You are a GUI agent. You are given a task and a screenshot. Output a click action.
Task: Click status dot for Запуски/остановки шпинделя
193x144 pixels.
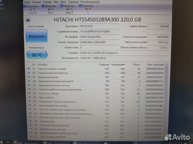(29, 81)
